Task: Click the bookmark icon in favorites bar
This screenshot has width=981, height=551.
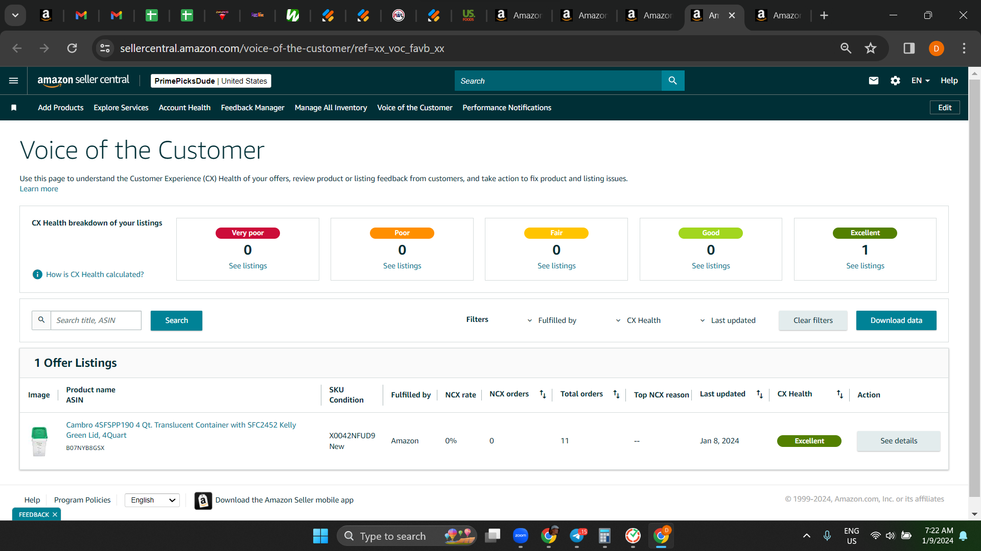Action: [x=14, y=108]
